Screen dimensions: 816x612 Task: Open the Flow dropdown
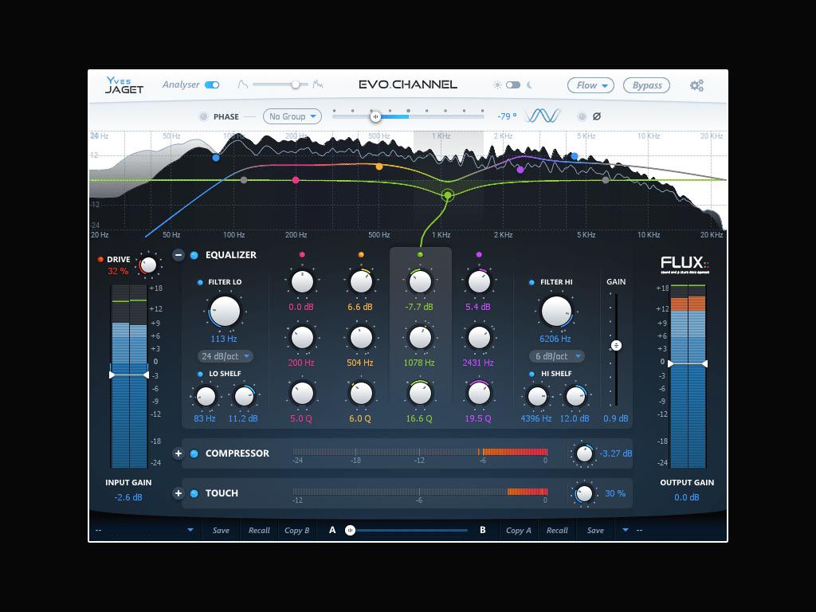pos(590,85)
